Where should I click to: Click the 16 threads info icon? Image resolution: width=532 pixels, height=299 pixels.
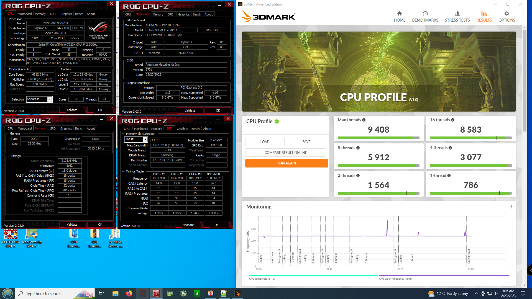point(452,120)
